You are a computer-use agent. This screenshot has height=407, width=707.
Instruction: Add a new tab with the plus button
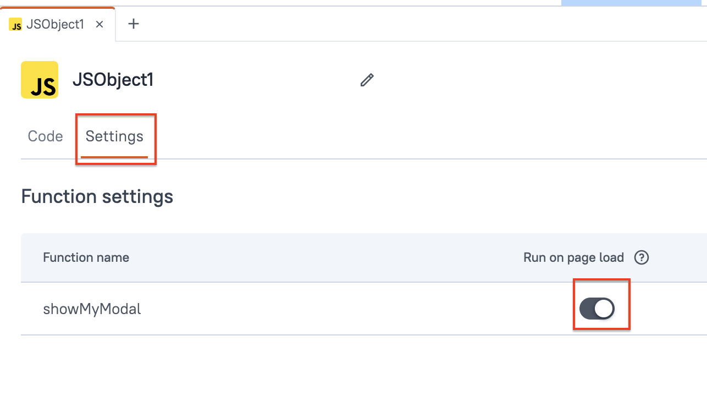pyautogui.click(x=134, y=24)
